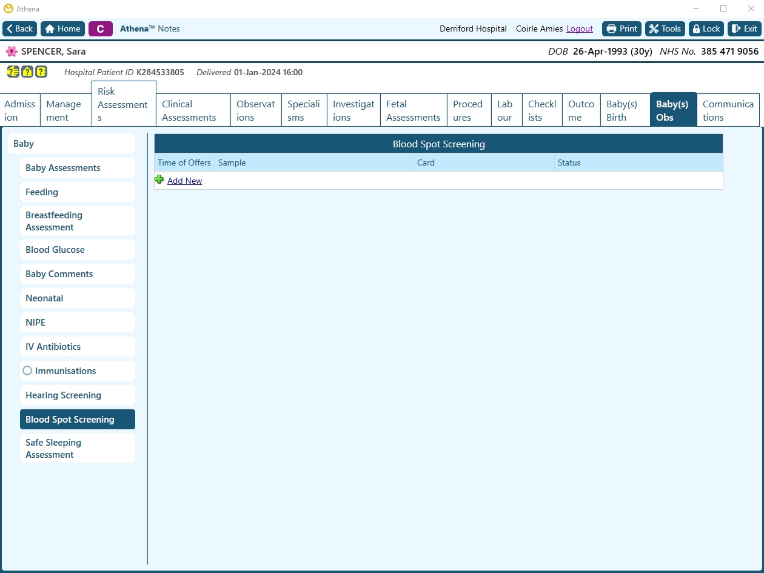Open the Tools menu button
The image size is (764, 573).
click(x=665, y=28)
